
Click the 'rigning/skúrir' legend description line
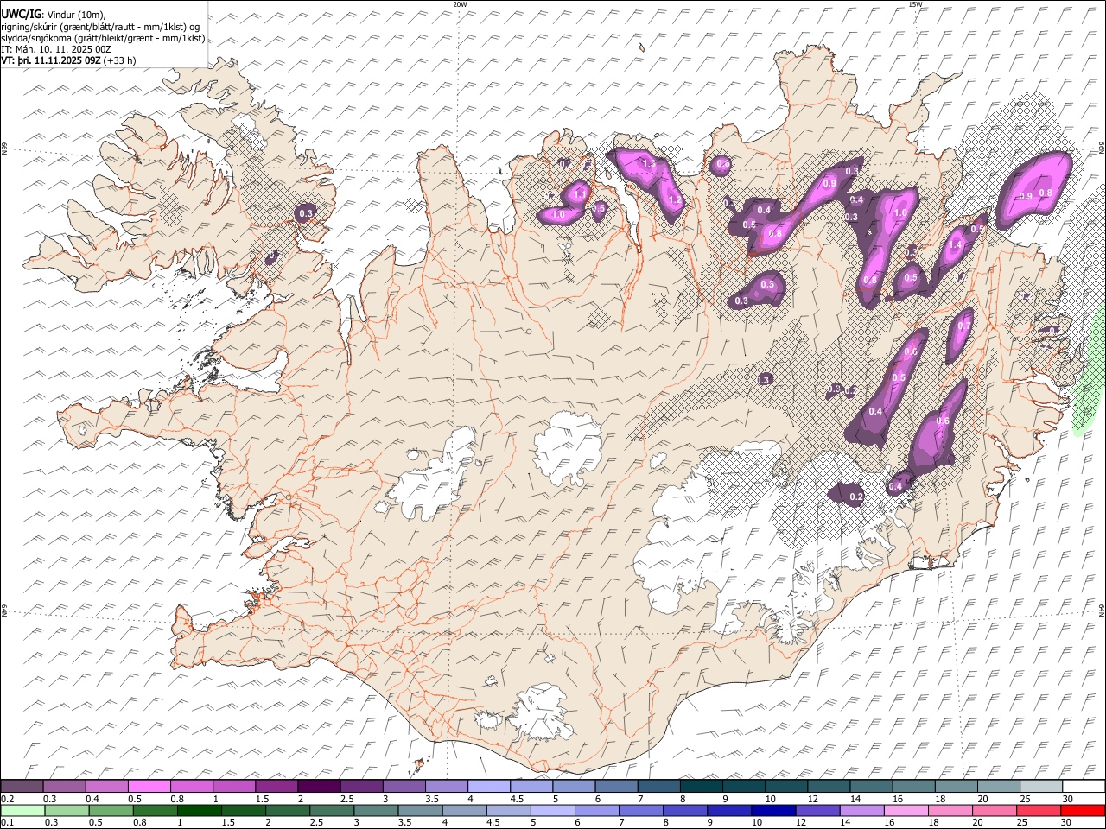pyautogui.click(x=102, y=26)
